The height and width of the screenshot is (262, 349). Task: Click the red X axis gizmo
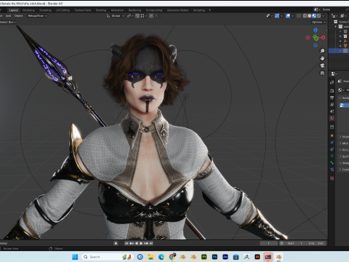point(323,38)
